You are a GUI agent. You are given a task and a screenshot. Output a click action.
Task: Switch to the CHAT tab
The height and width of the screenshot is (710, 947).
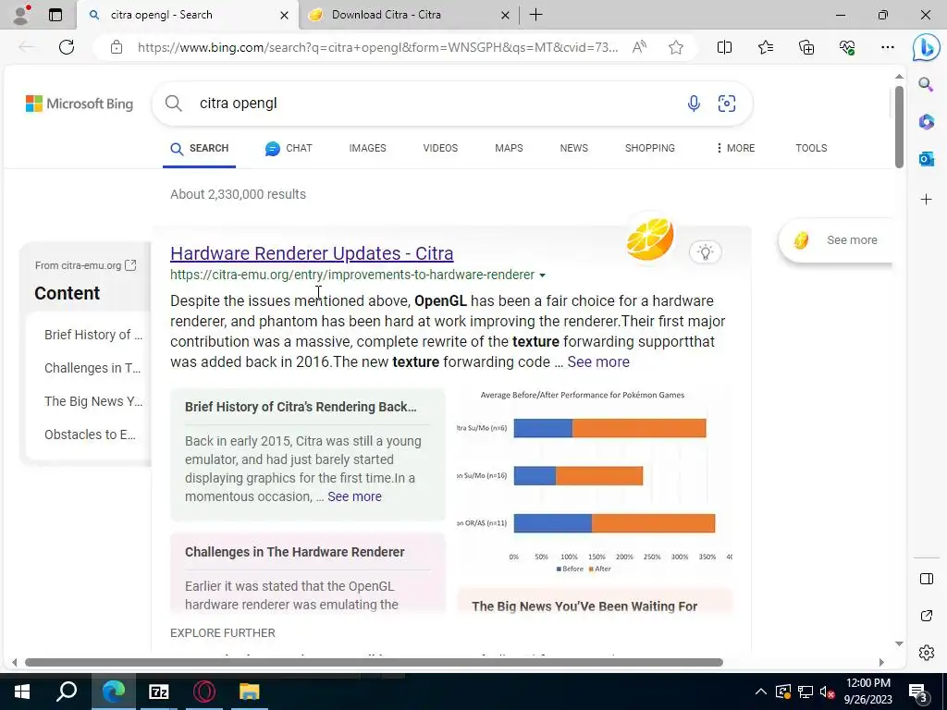point(289,148)
